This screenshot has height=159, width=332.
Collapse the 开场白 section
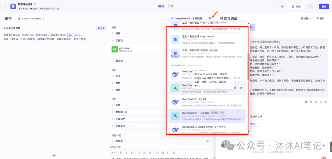pos(113,141)
